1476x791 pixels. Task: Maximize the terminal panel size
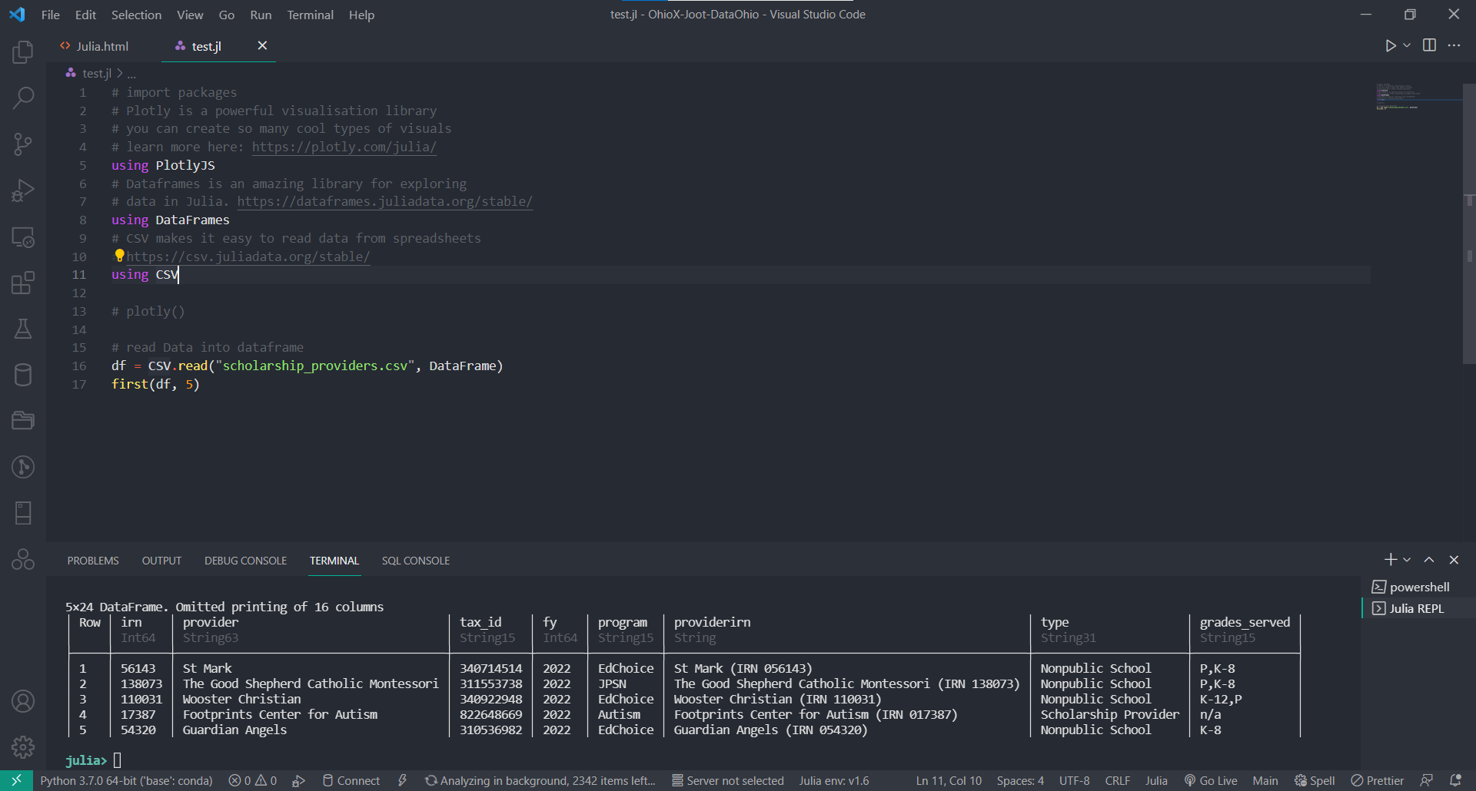[1429, 560]
